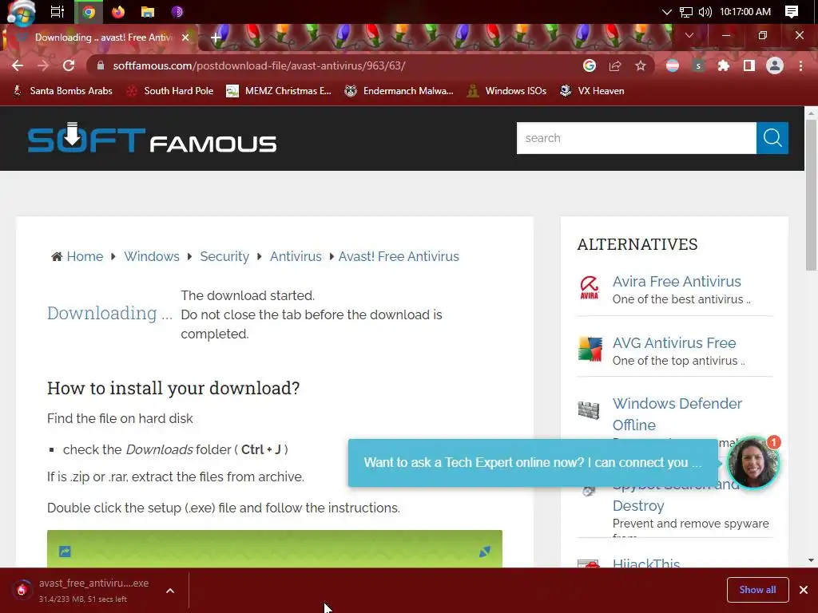Open Endermanch Malware bookmark
818x613 pixels.
click(x=399, y=91)
